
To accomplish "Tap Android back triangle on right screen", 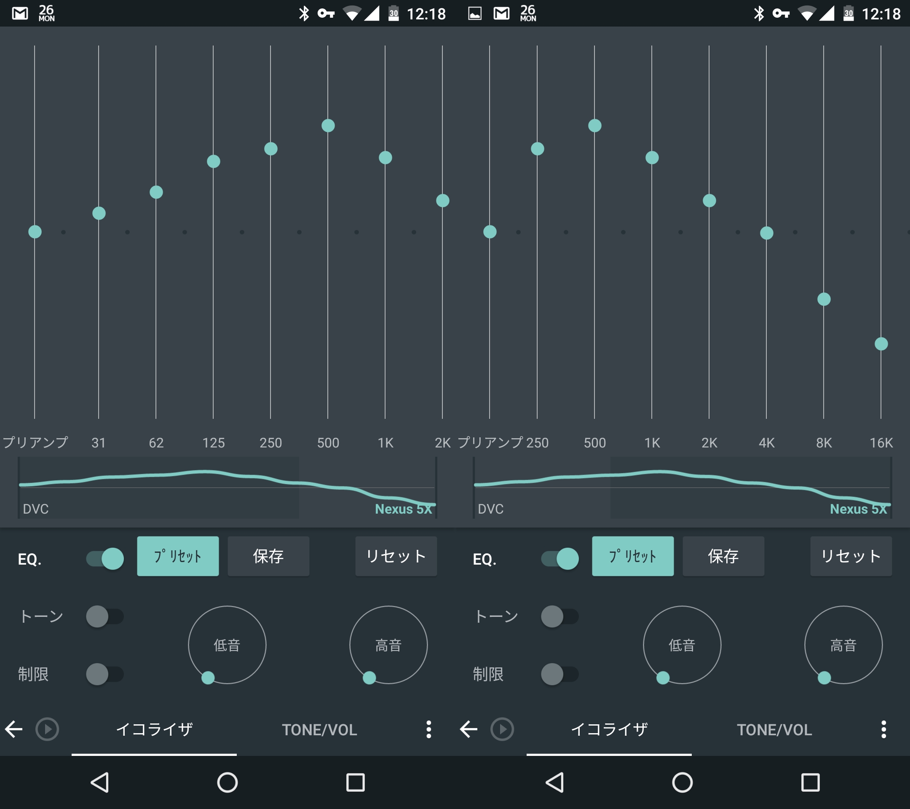I will point(555,782).
